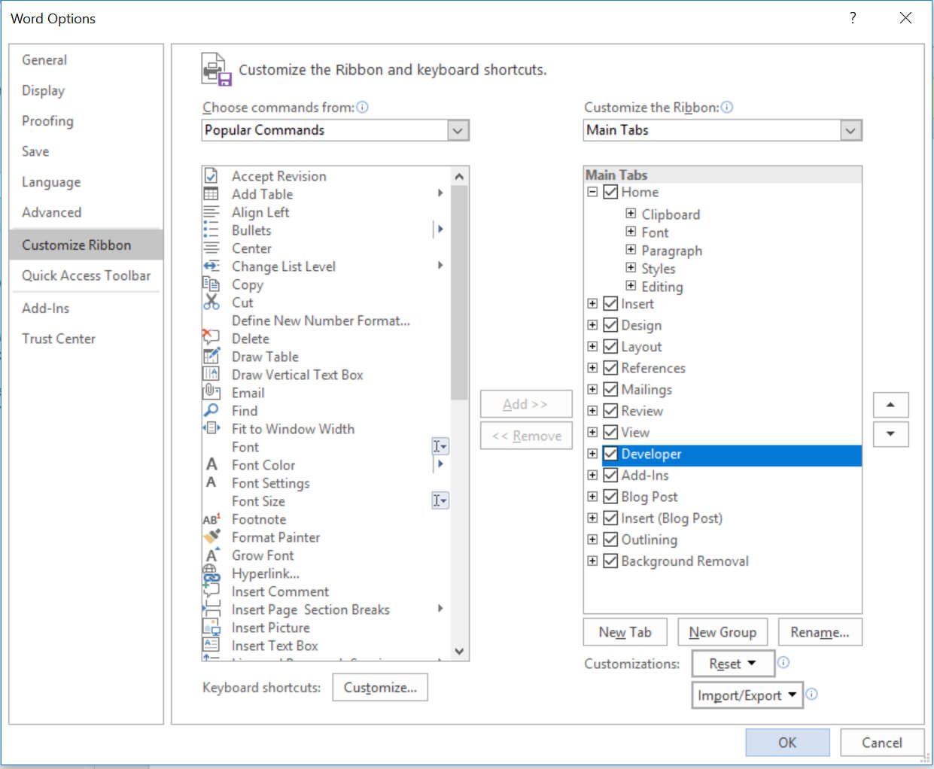The height and width of the screenshot is (769, 934).
Task: Select the Hyperlink command icon
Action: pos(211,573)
